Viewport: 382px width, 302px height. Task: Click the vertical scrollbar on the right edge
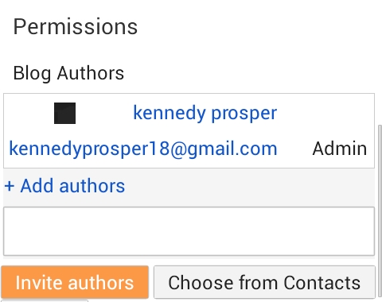(x=380, y=212)
